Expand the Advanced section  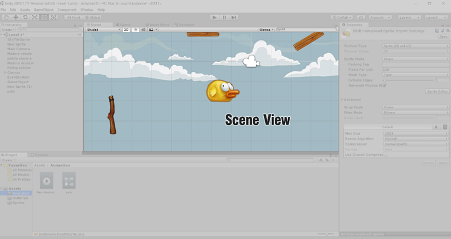(342, 99)
